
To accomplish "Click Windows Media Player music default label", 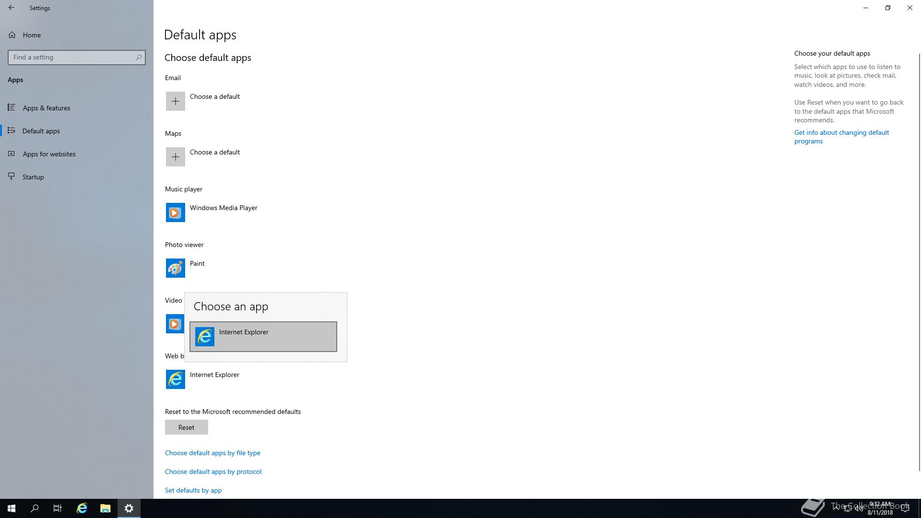I will click(x=224, y=208).
